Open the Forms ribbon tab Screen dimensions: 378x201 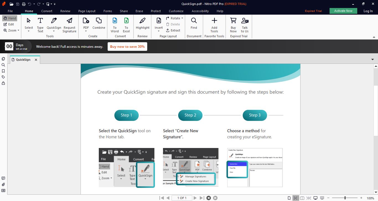pos(108,11)
